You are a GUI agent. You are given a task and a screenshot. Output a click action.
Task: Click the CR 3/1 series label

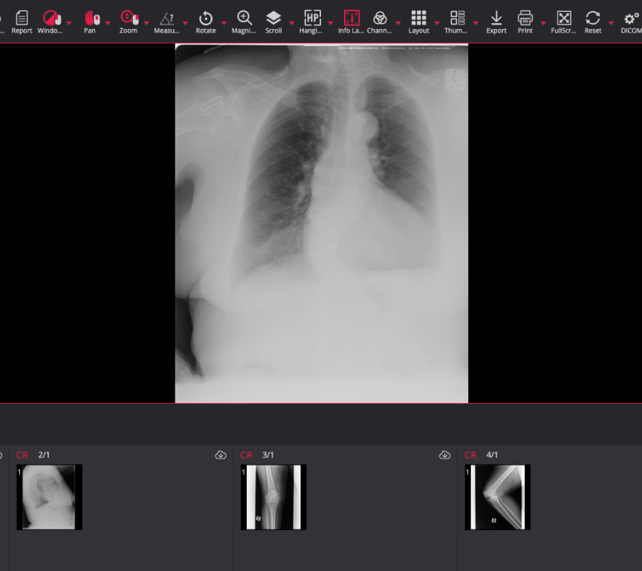tap(256, 455)
